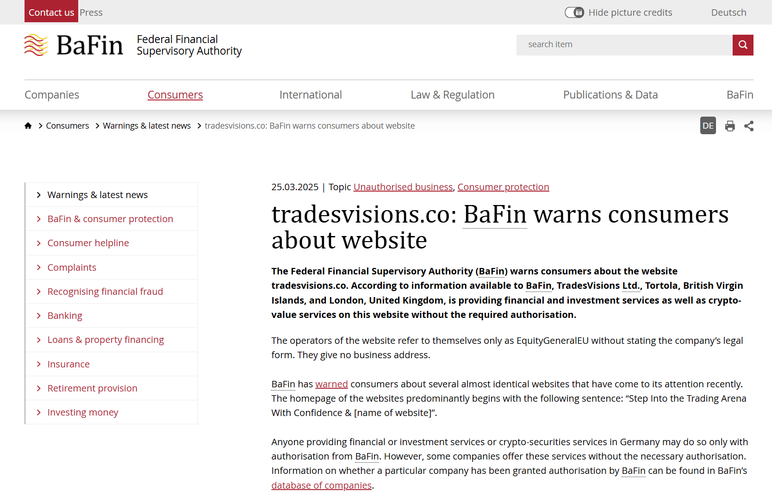
Task: Switch language via Deutsch link
Action: 728,12
